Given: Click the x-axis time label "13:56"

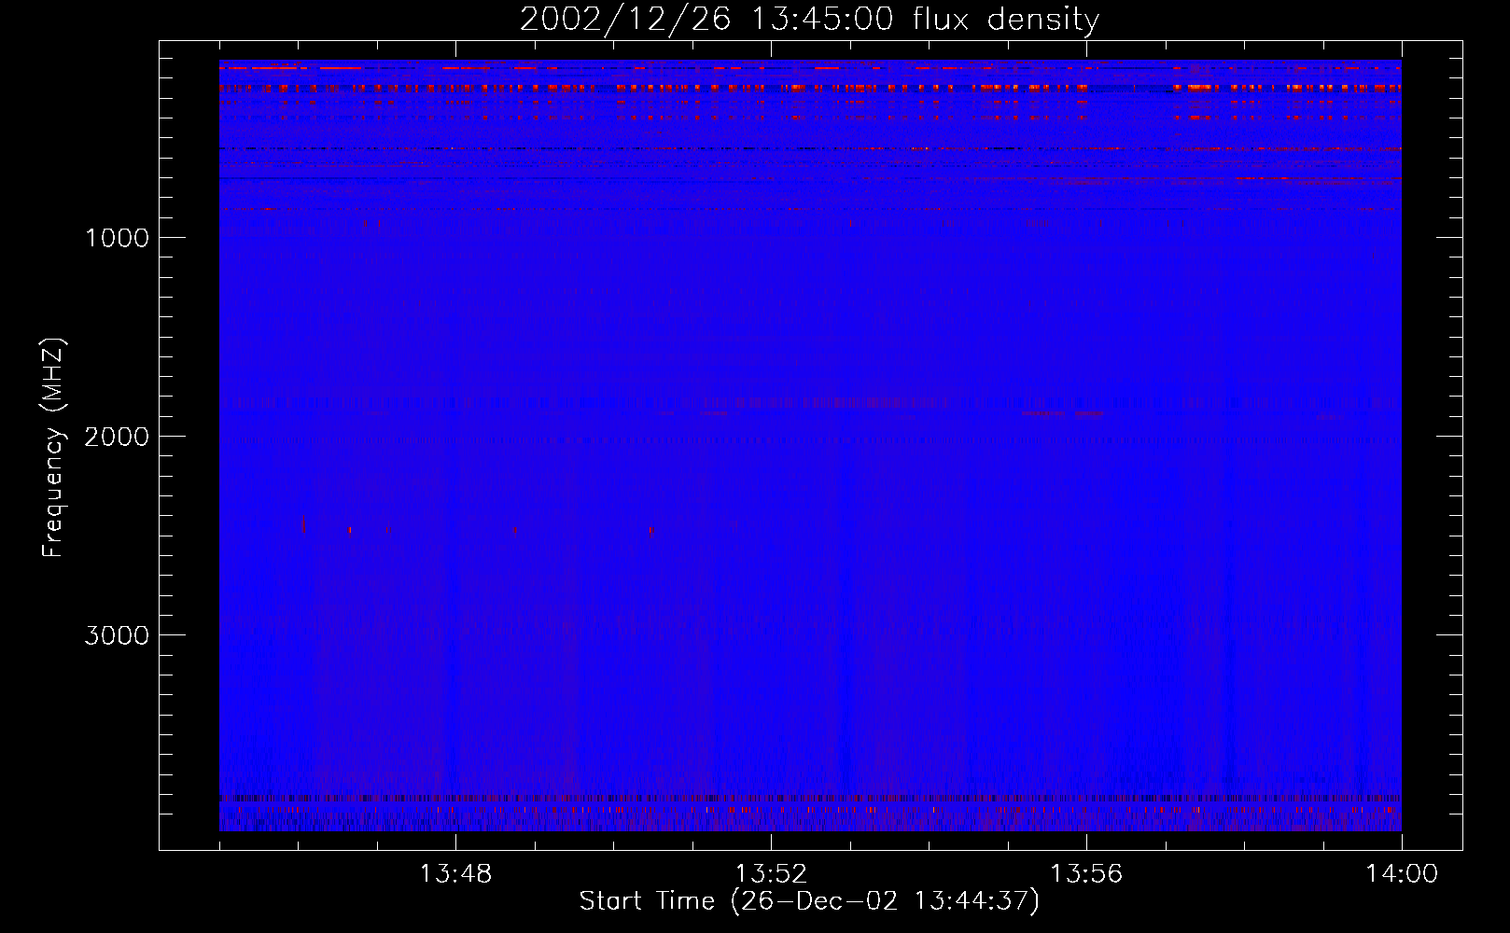Looking at the screenshot, I should tap(1086, 874).
